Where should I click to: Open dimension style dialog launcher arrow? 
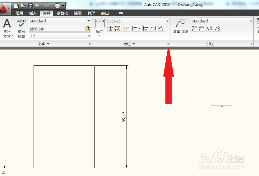pyautogui.click(x=168, y=44)
